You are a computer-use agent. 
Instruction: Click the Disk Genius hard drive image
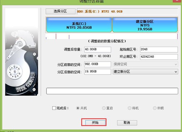tap(22, 52)
